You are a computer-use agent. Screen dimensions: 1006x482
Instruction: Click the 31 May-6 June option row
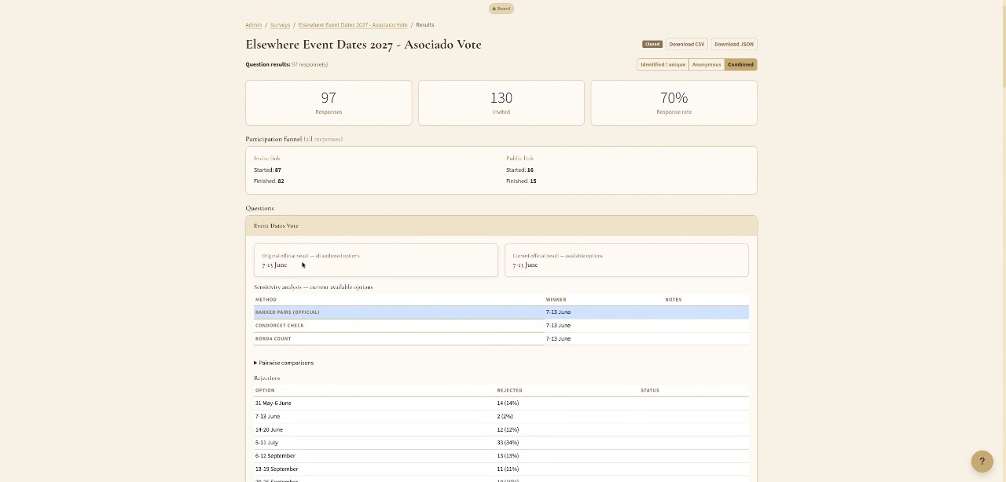501,403
